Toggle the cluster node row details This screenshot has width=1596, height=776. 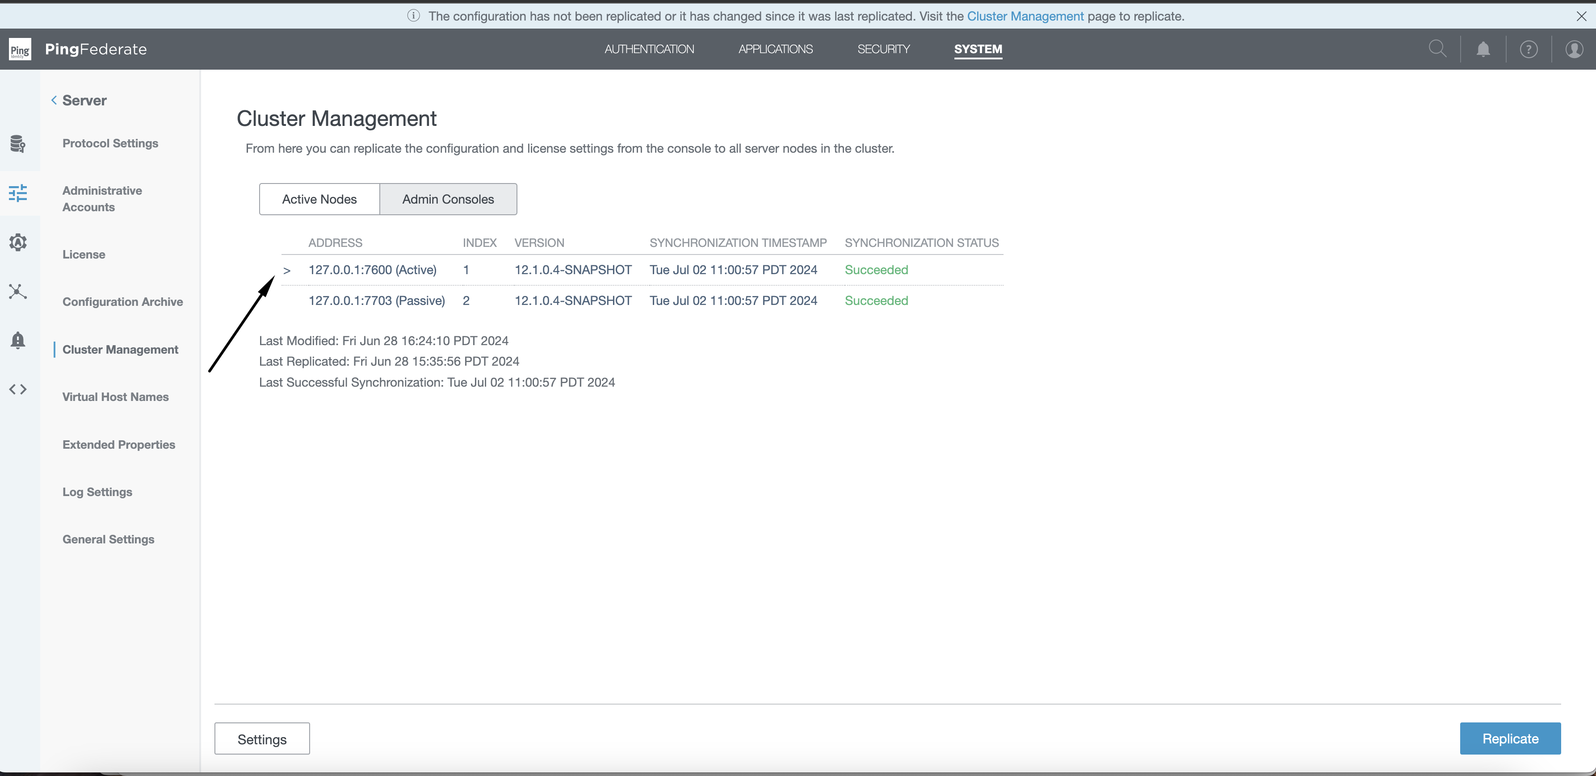[286, 270]
